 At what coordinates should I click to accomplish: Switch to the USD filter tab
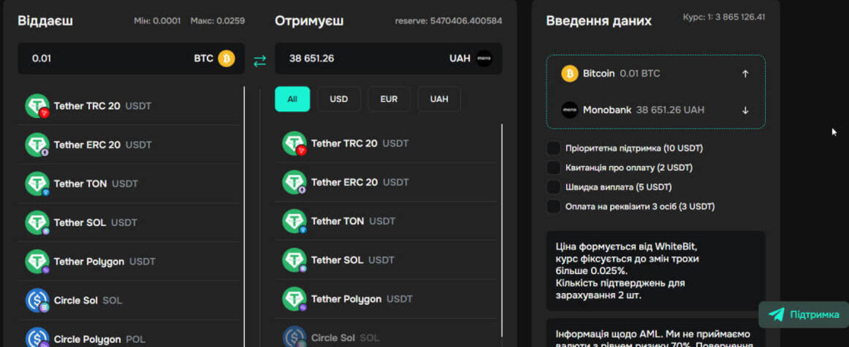(x=339, y=100)
